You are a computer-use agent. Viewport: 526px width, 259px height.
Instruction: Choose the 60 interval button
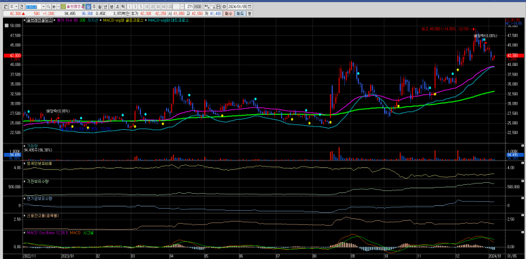(164, 7)
